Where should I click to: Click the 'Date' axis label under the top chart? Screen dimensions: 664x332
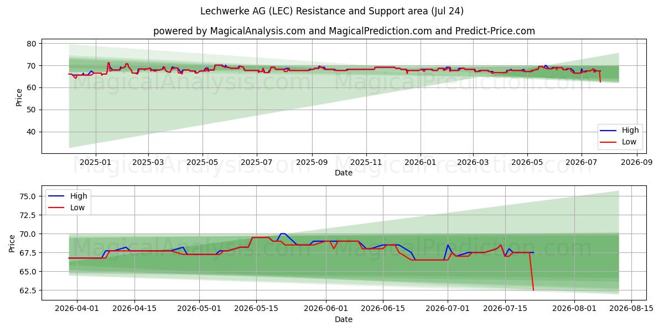point(344,173)
